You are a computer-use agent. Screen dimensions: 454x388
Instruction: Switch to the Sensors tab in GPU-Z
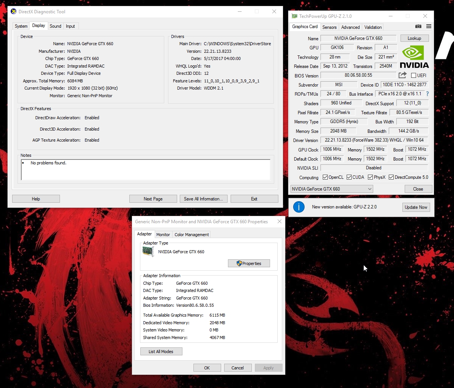[330, 27]
